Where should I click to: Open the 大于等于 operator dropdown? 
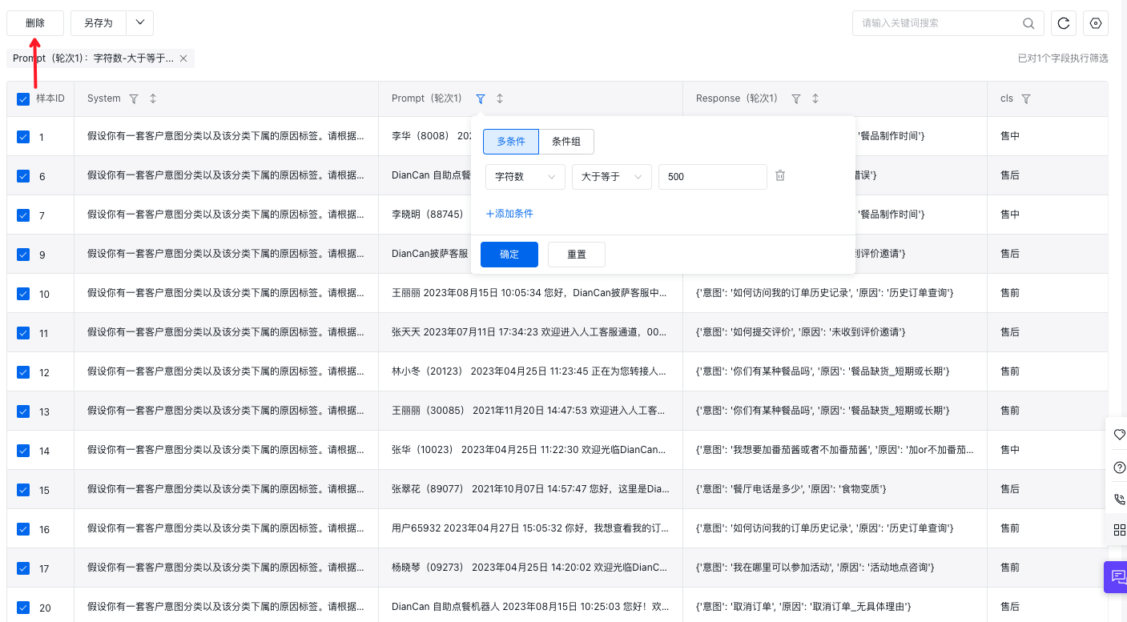[612, 177]
